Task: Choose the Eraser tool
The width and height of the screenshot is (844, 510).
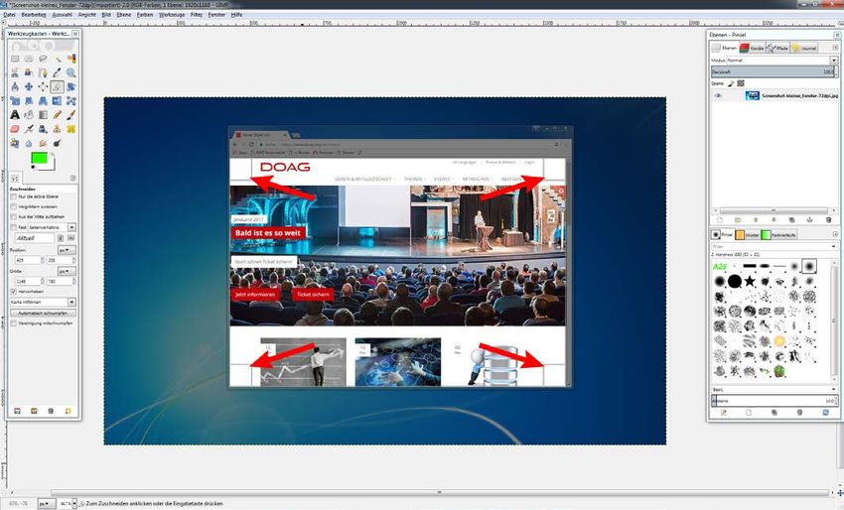Action: coord(15,128)
